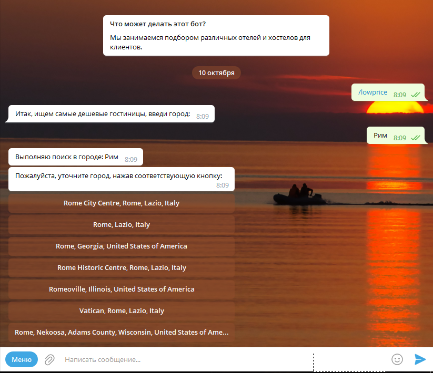Select Rome Historic Centre, Rome, Lazio, Italy
This screenshot has height=373, width=433.
tap(122, 268)
